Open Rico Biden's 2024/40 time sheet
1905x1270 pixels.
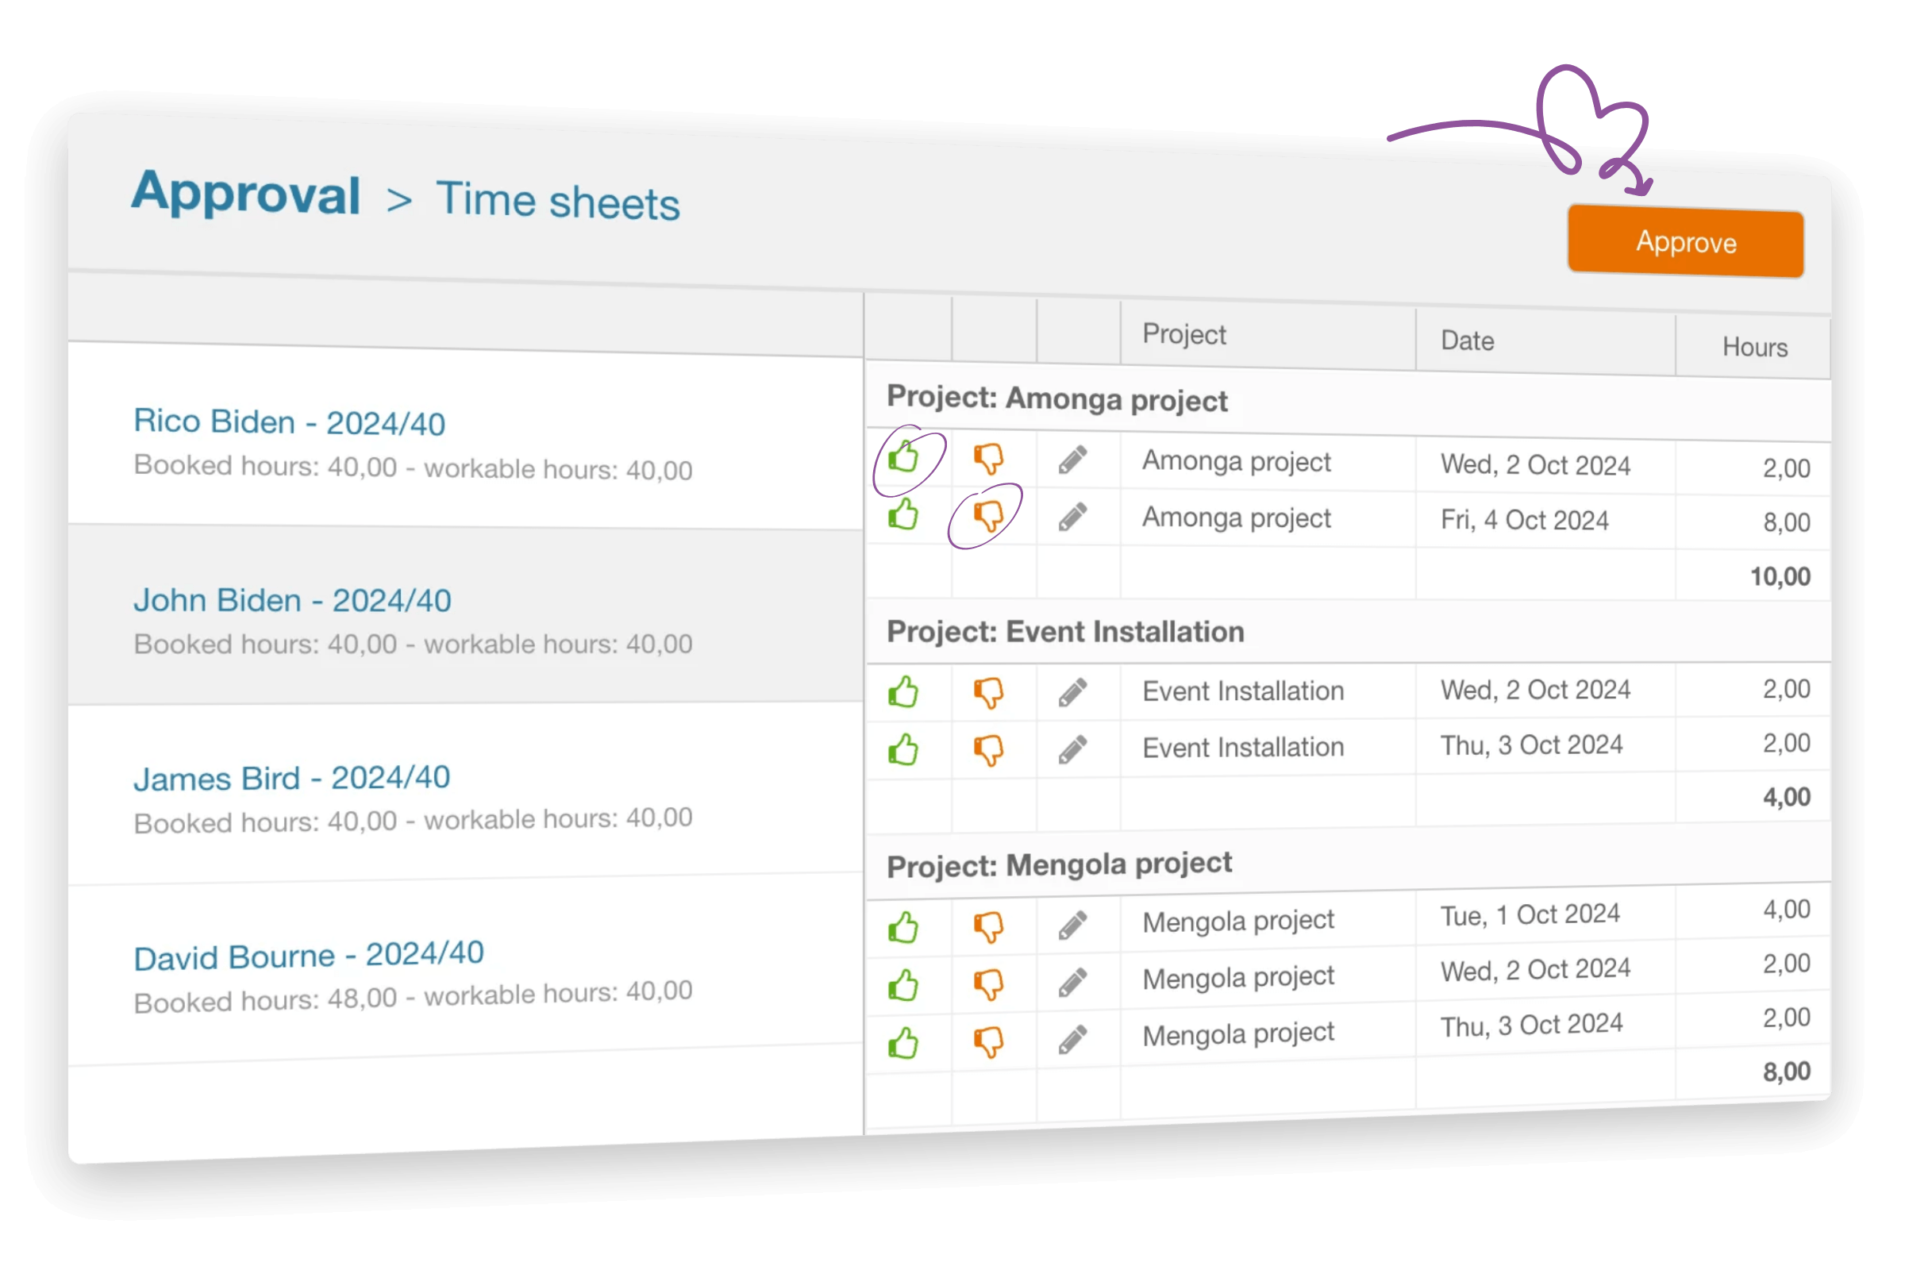tap(289, 422)
